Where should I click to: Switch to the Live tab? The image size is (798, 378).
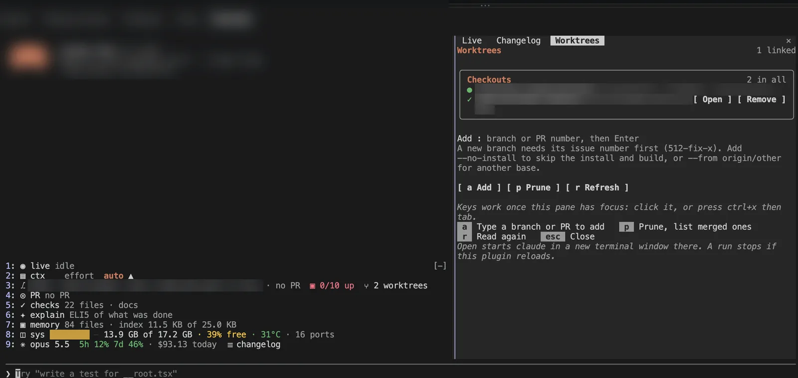coord(471,40)
